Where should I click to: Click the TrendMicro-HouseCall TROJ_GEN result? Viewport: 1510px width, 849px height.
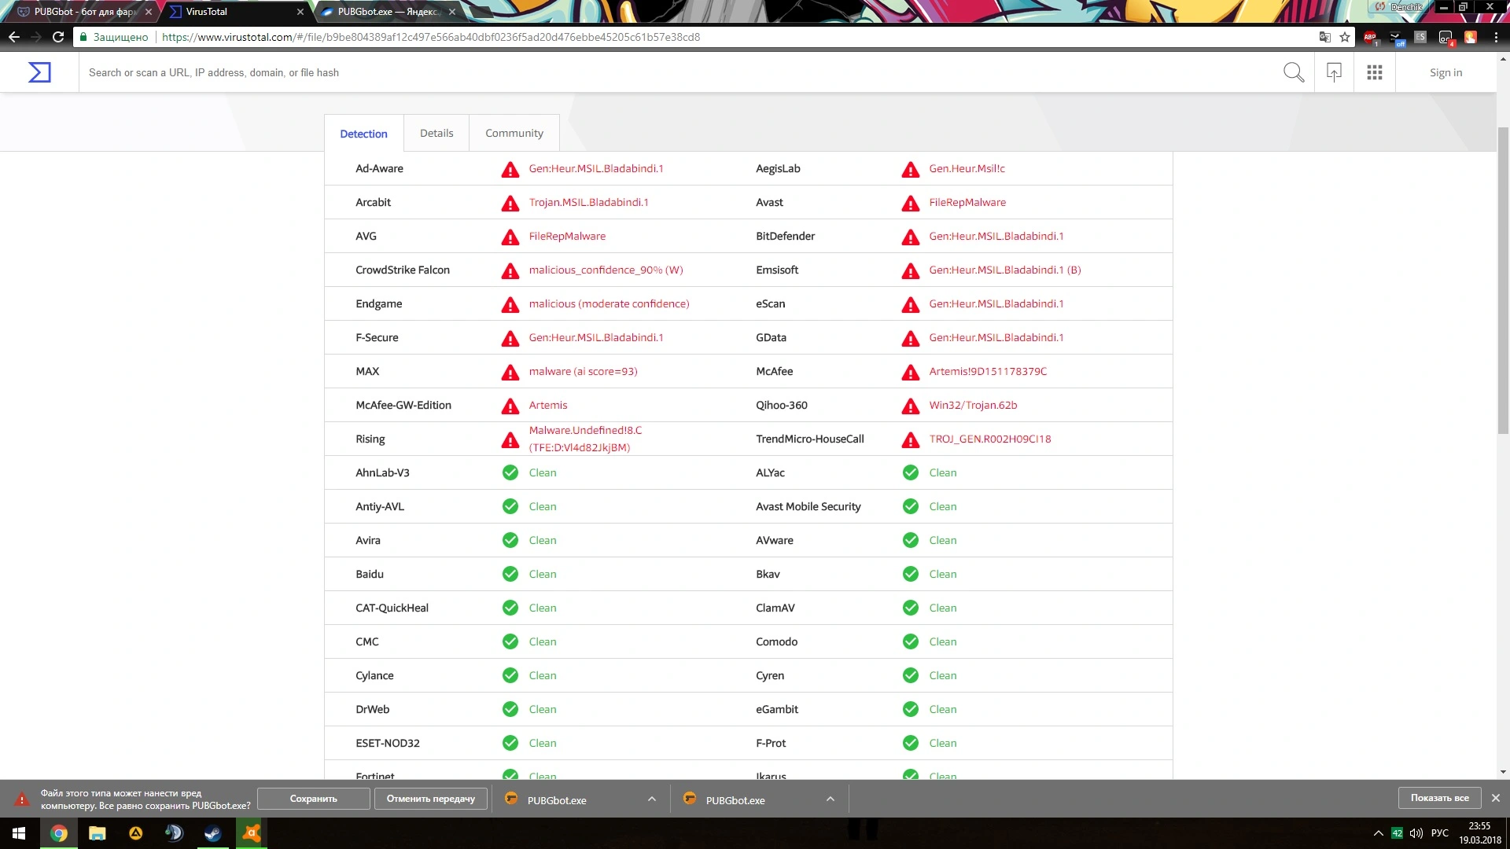click(x=989, y=439)
